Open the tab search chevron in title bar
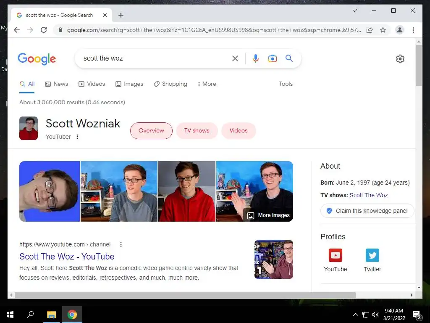 (354, 11)
